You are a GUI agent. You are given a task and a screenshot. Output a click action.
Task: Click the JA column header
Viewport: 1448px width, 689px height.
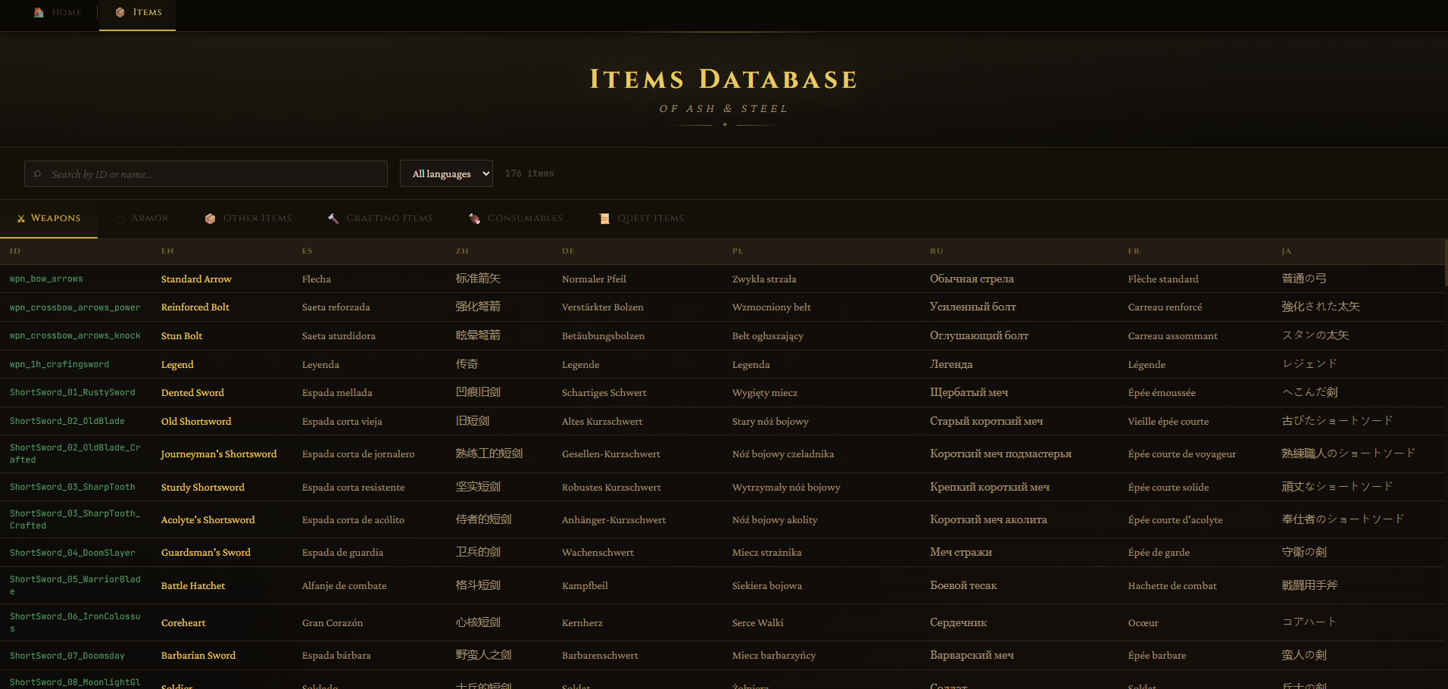[1286, 251]
